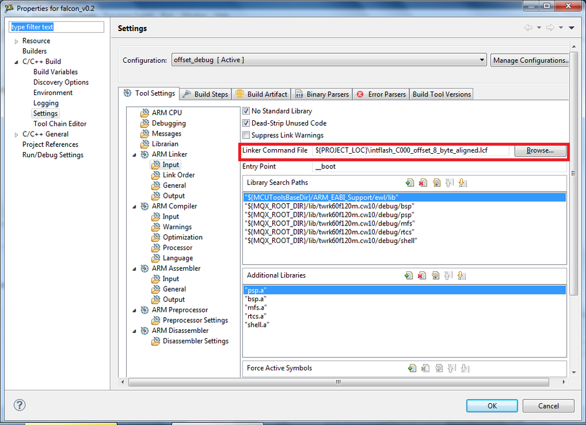Click the move down icon in Library Search Paths

click(x=463, y=183)
